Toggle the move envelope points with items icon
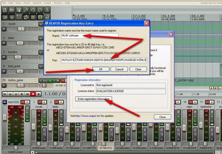This screenshot has height=154, width=222. [x=26, y=17]
